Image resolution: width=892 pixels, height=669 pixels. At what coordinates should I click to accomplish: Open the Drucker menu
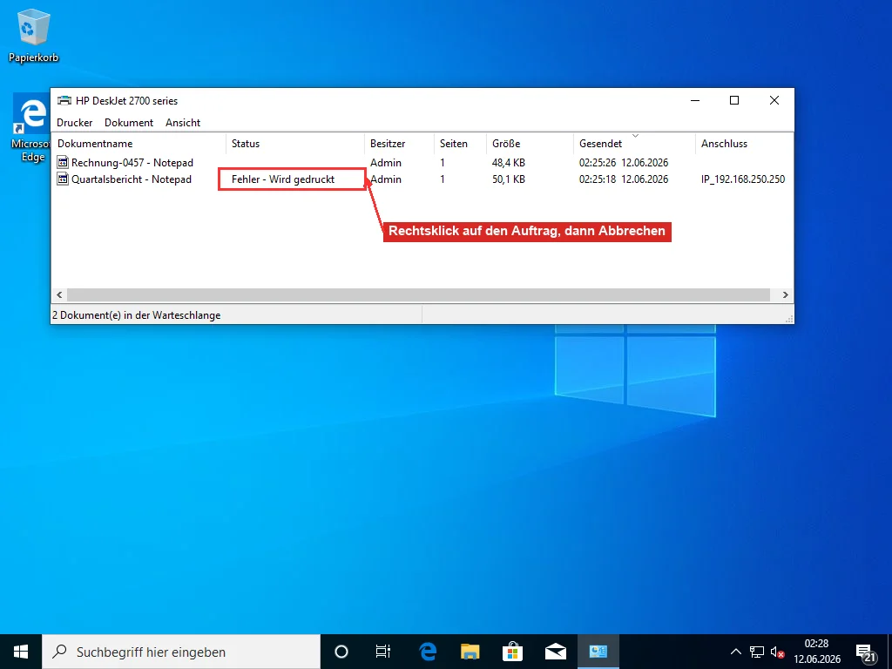point(75,122)
